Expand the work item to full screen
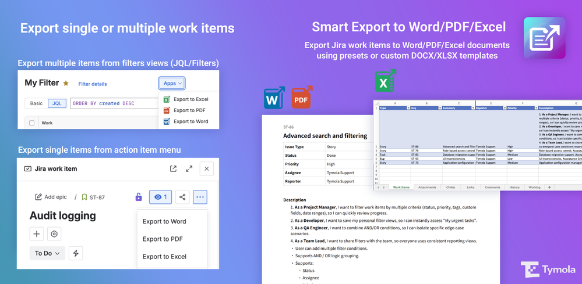 point(189,168)
